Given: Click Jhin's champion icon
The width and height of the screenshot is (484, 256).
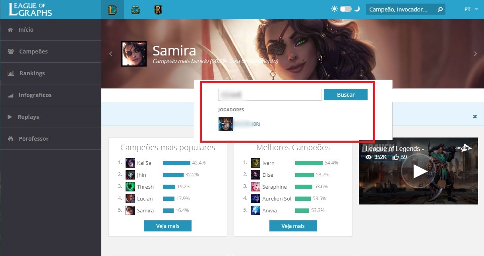Looking at the screenshot, I should click(130, 175).
